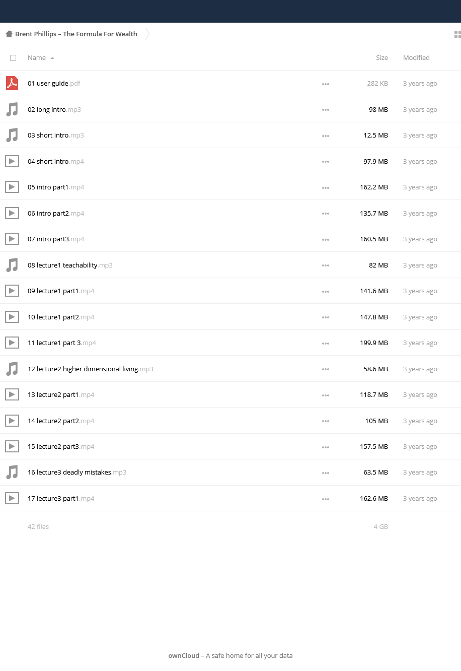Click the Brent Phillips – The Formula For Wealth breadcrumb
This screenshot has width=461, height=671.
(x=76, y=34)
